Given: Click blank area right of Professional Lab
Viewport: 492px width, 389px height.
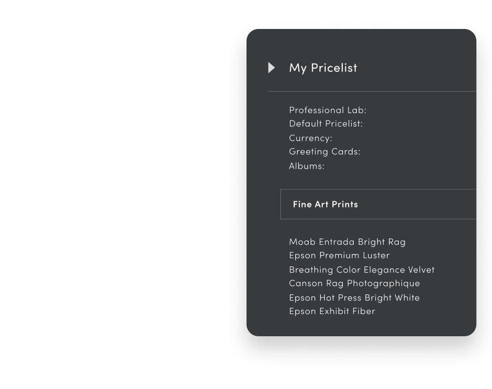Looking at the screenshot, I should point(419,110).
